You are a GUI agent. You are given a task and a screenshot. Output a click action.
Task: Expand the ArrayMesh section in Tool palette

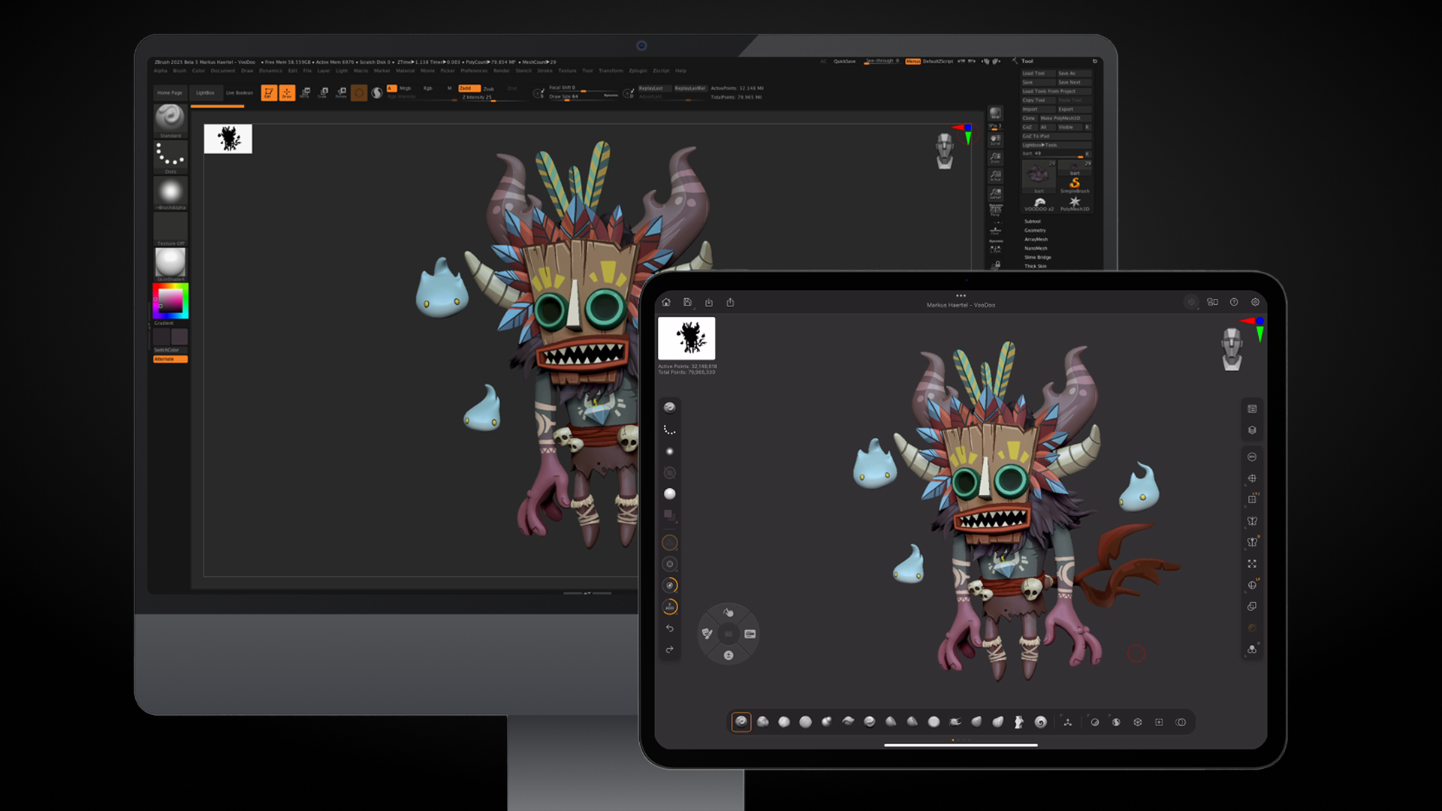click(x=1036, y=240)
